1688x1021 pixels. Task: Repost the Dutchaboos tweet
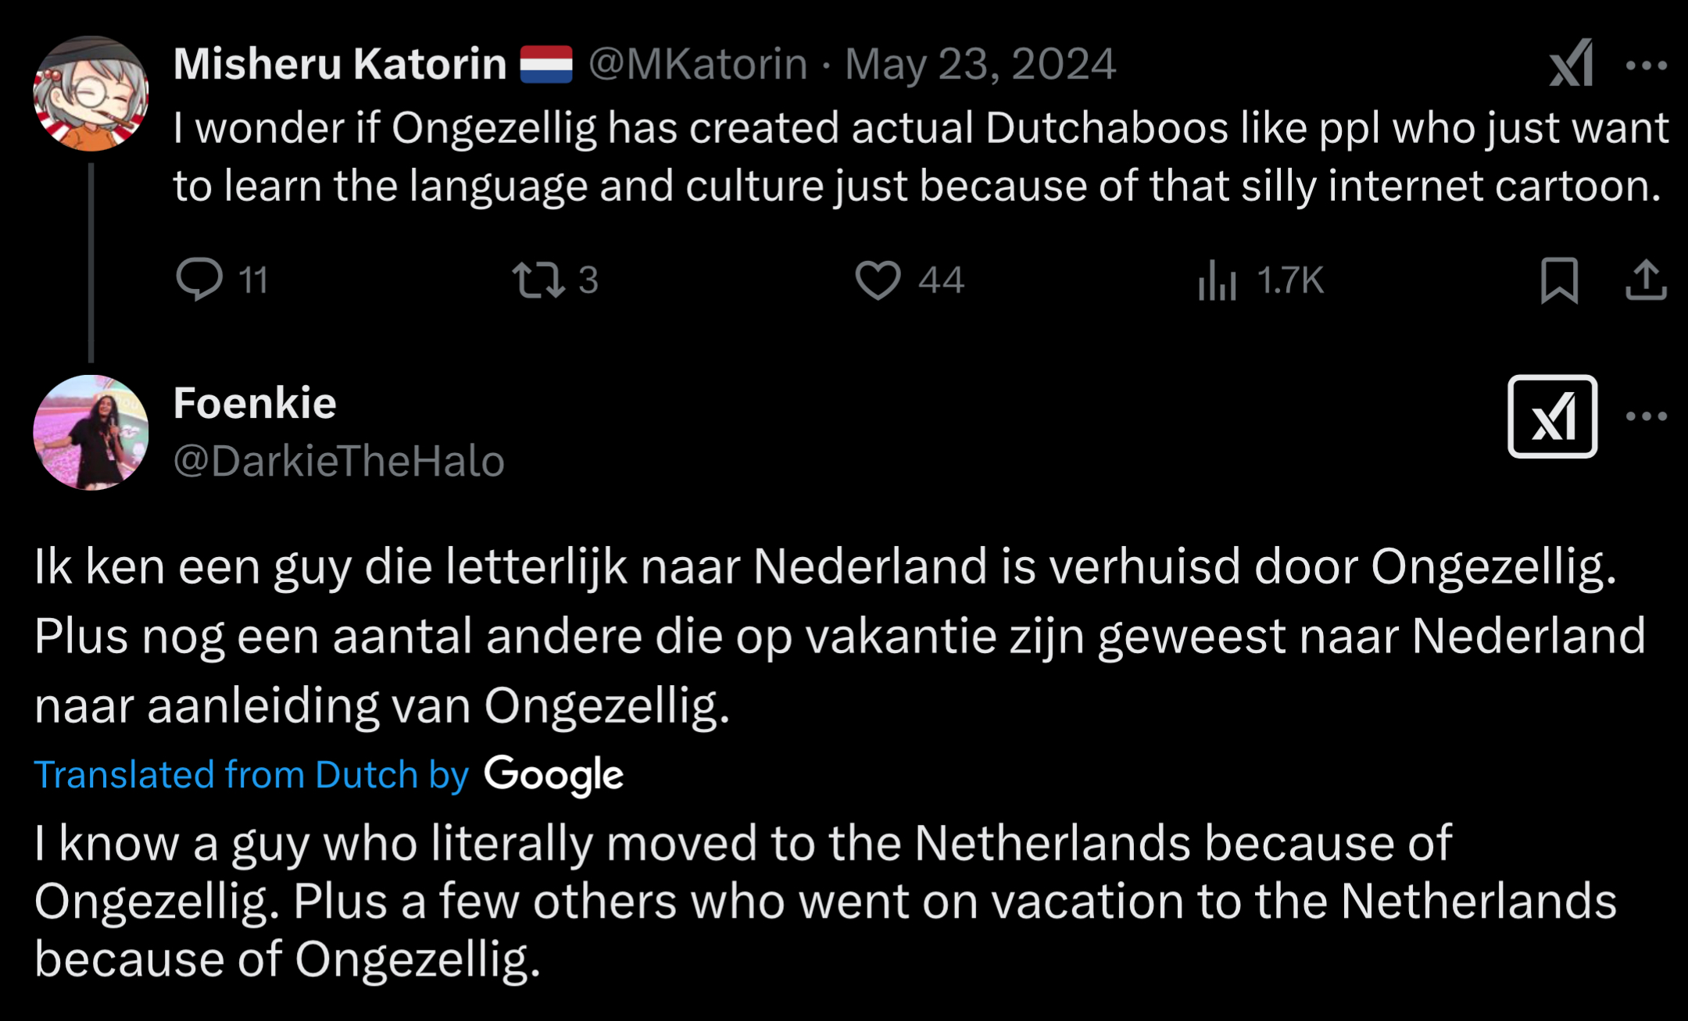coord(538,280)
